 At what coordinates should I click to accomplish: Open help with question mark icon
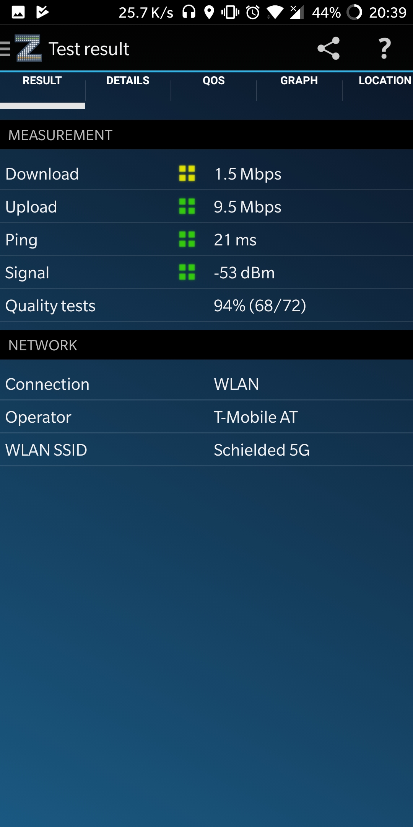coord(384,49)
